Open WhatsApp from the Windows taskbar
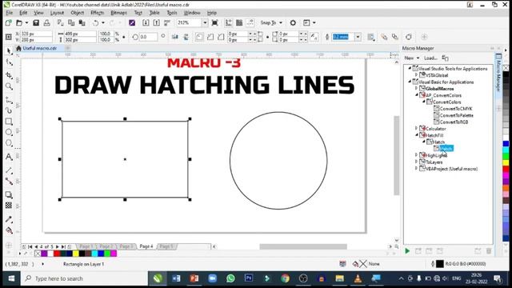The image size is (512, 288). click(230, 278)
